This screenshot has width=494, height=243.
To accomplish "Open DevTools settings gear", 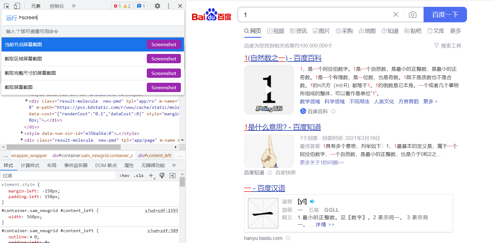I will pyautogui.click(x=157, y=6).
